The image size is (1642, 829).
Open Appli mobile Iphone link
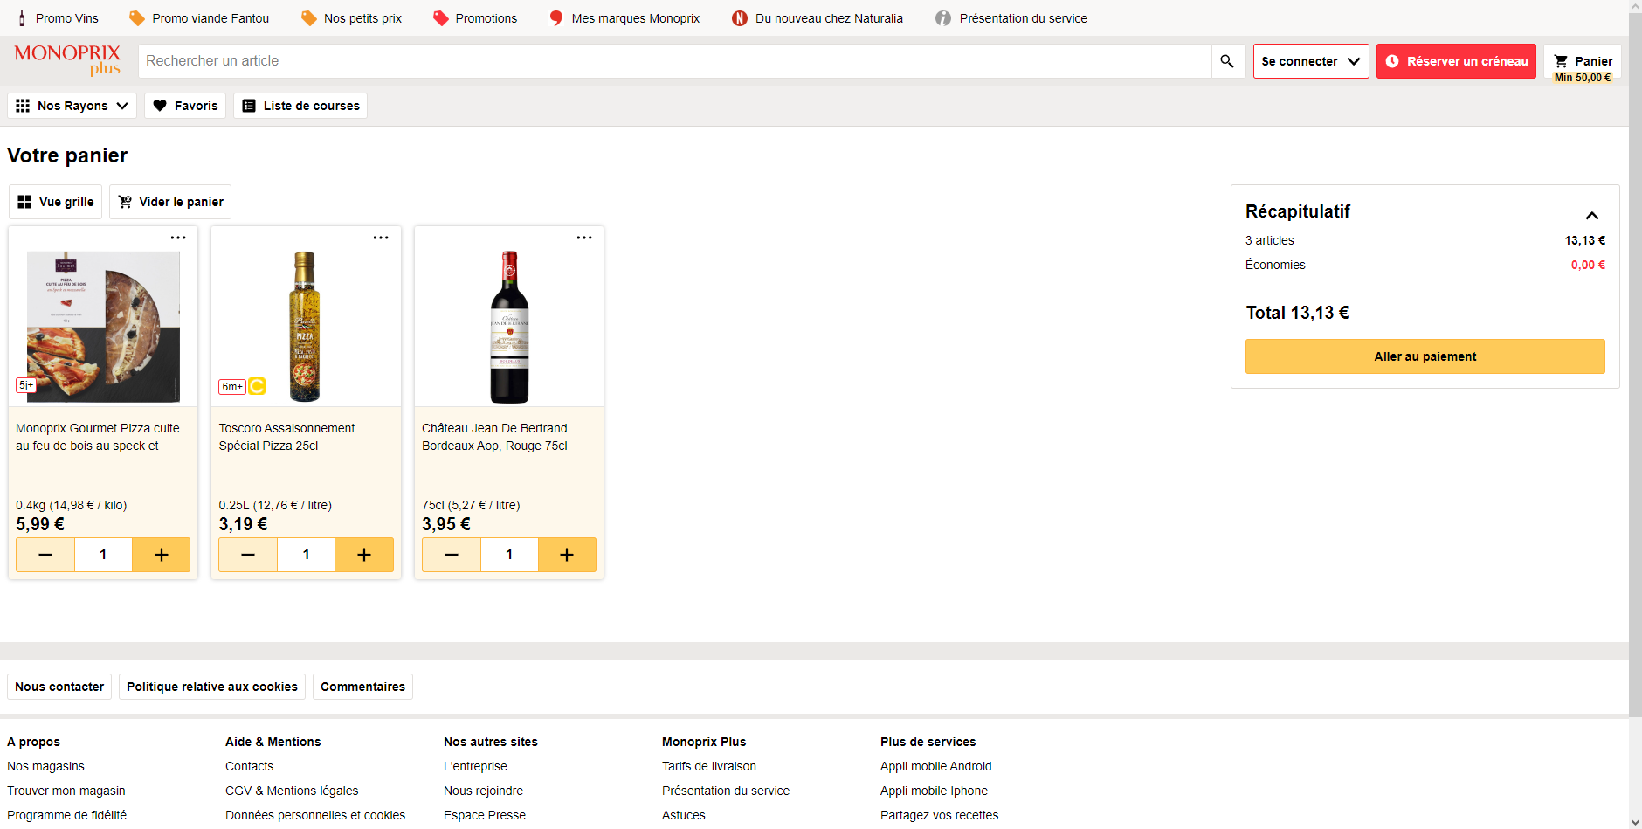coord(934,791)
